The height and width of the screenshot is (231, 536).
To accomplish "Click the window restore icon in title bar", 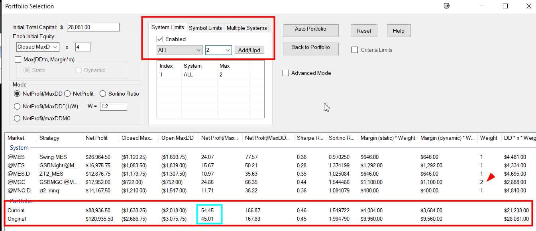I will tap(447, 6).
